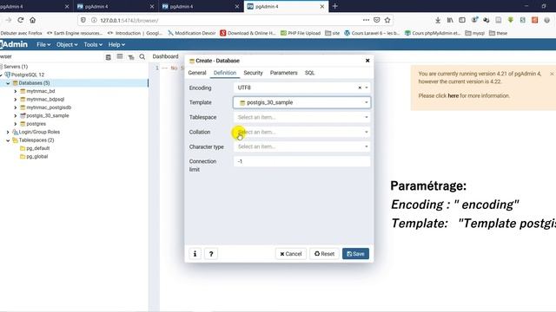Collapse the Databases (5) tree node
The width and height of the screenshot is (556, 312).
coord(8,83)
